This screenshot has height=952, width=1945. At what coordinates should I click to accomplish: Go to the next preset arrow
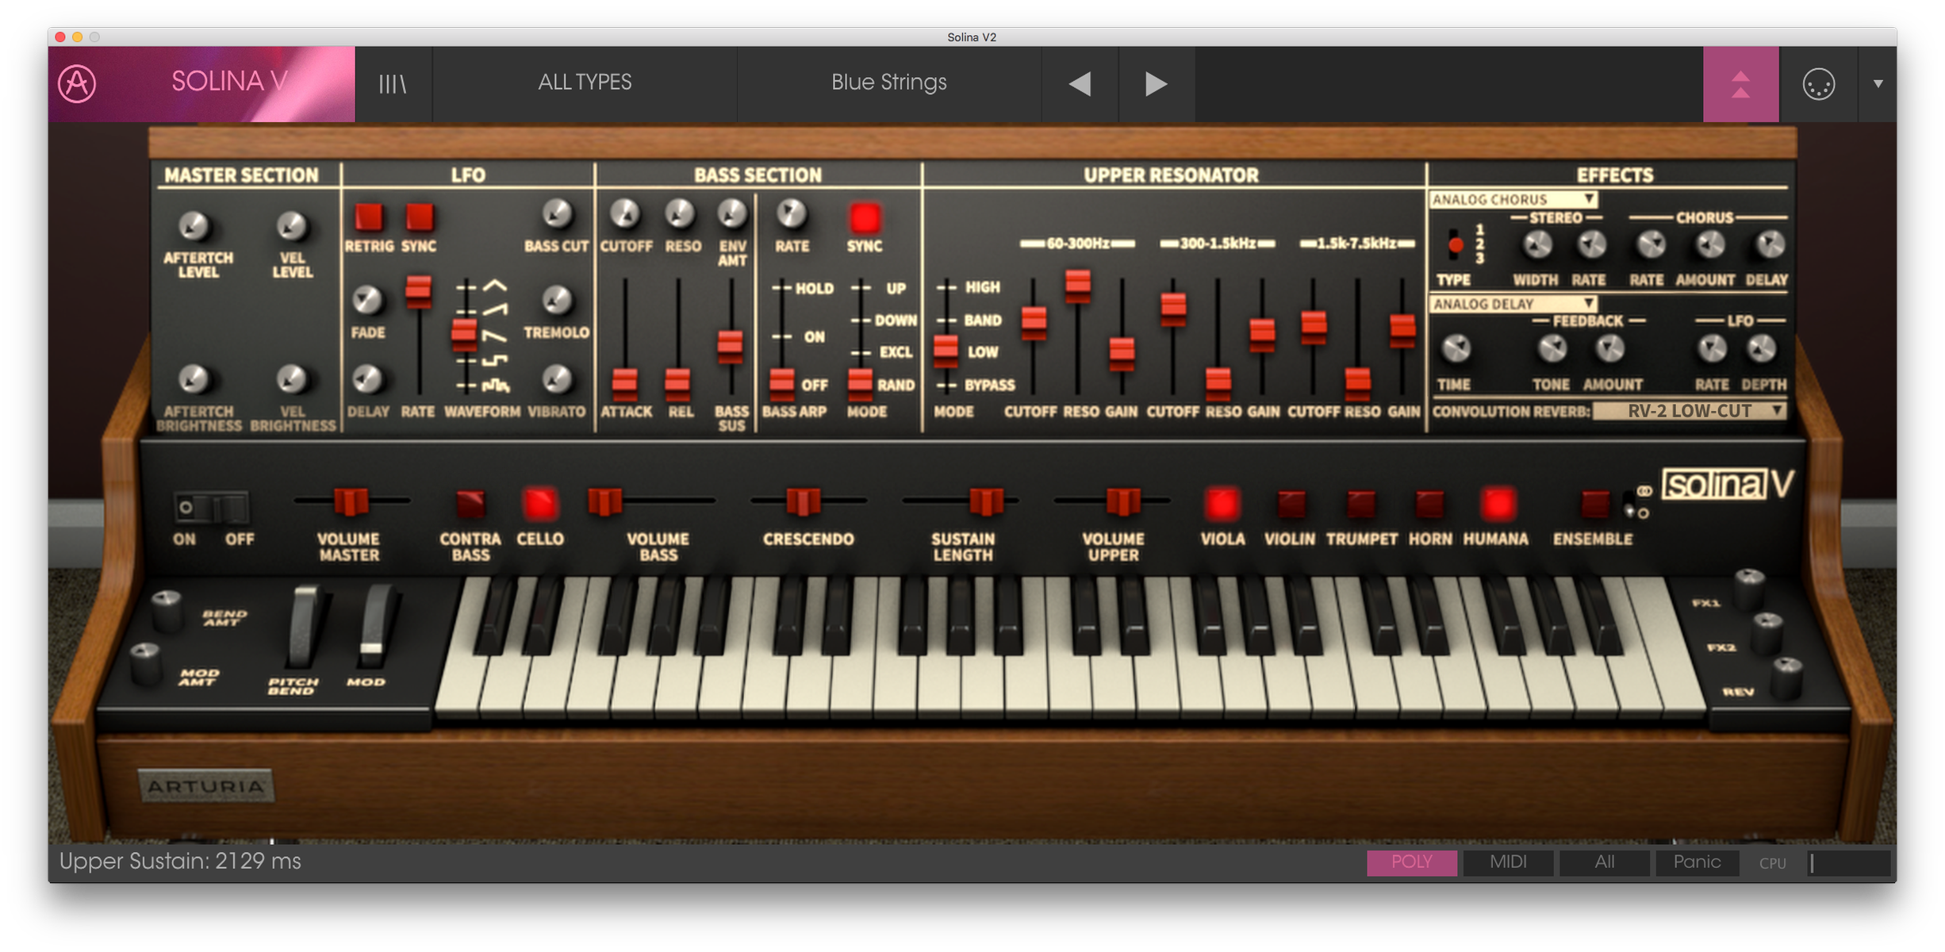pos(1156,83)
